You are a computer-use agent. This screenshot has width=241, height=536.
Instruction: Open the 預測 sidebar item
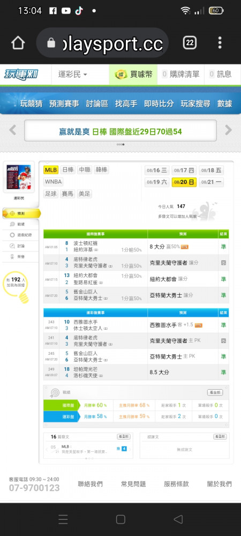pos(21,213)
